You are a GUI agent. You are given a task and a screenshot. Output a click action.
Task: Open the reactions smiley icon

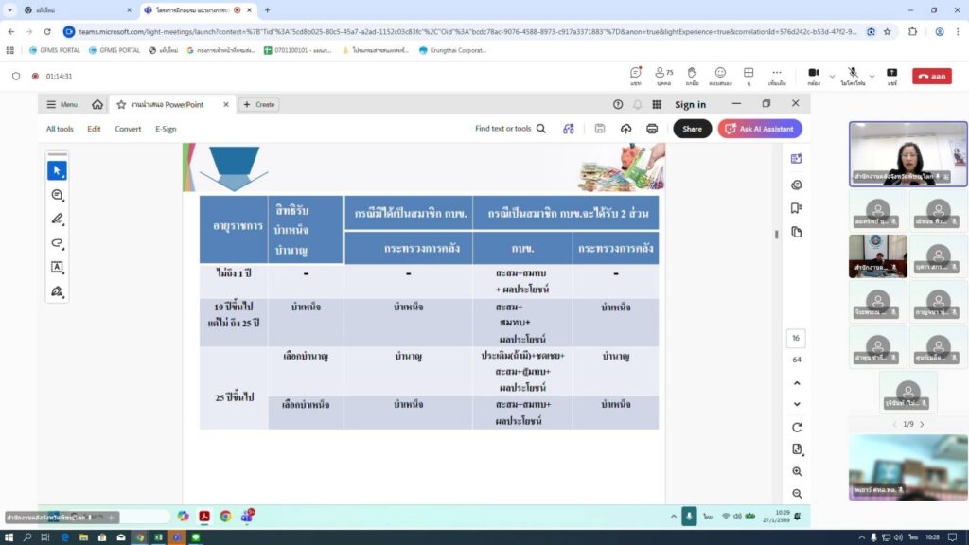point(720,75)
